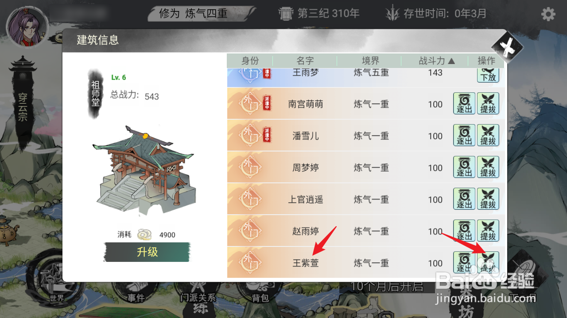567x318 pixels.
Task: Expel 赵雨婷 using the 逐出 icon
Action: 464,231
